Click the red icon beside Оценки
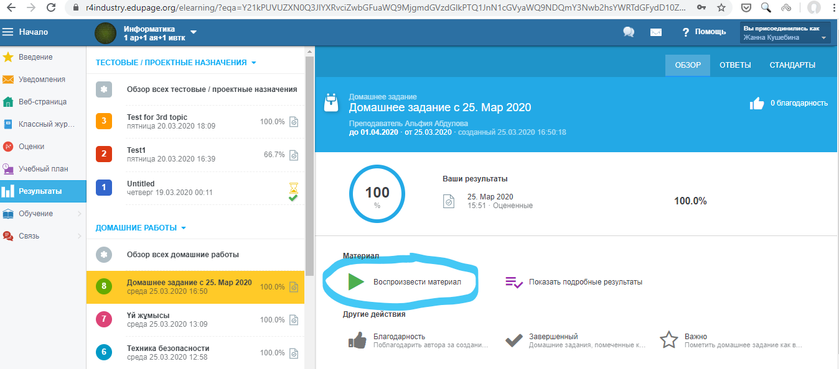 tap(8, 147)
